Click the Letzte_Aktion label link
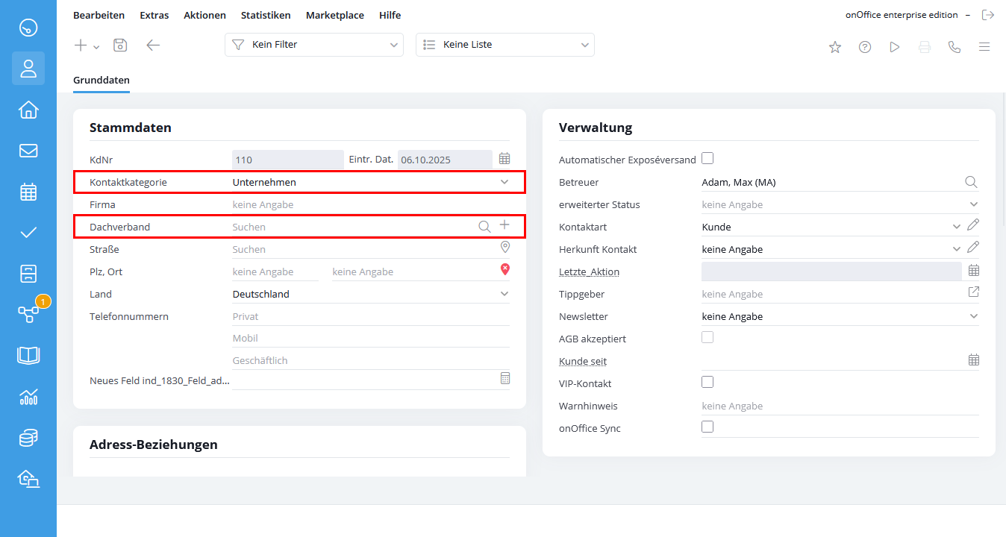The image size is (1006, 537). click(589, 271)
